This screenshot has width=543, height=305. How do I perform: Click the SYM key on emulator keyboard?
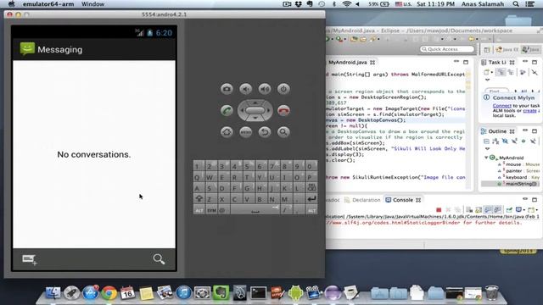pos(211,210)
